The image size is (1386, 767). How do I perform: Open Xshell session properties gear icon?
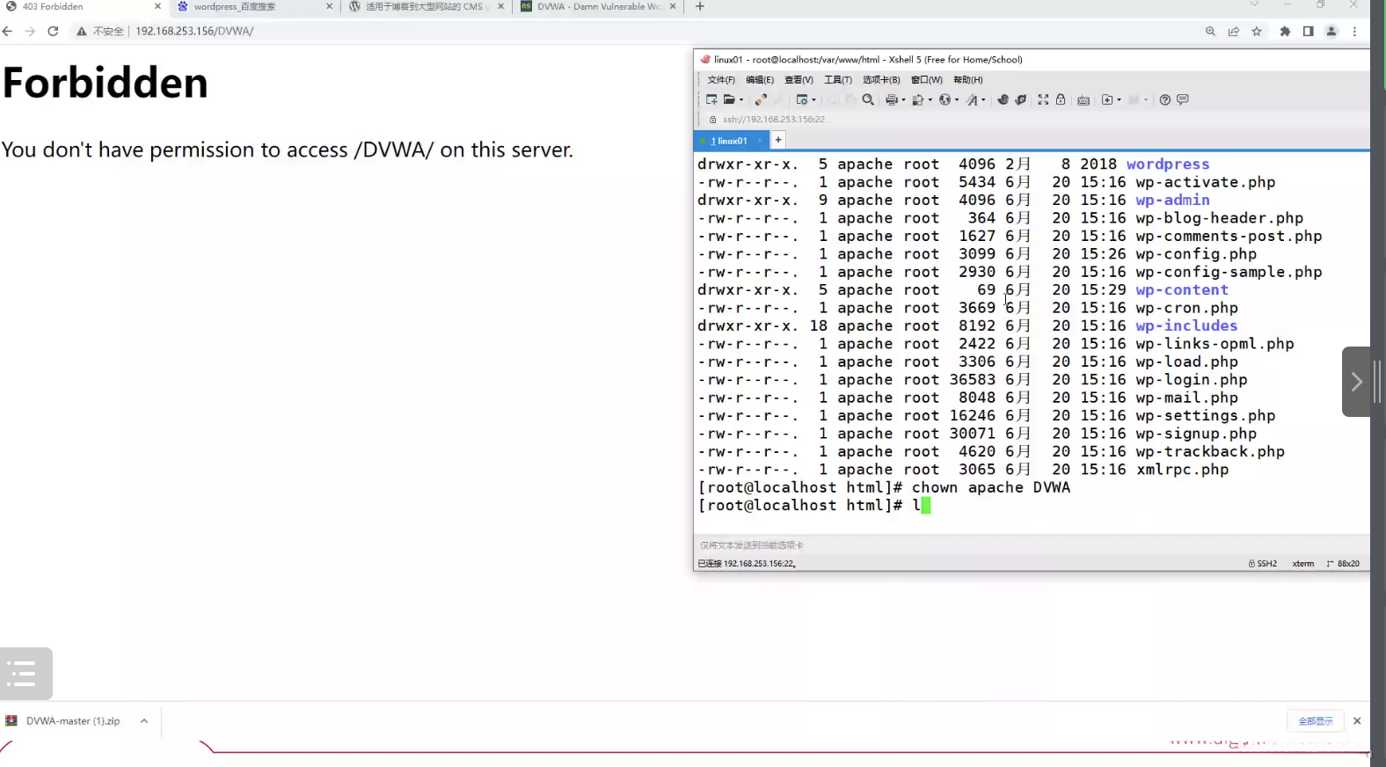(x=801, y=100)
